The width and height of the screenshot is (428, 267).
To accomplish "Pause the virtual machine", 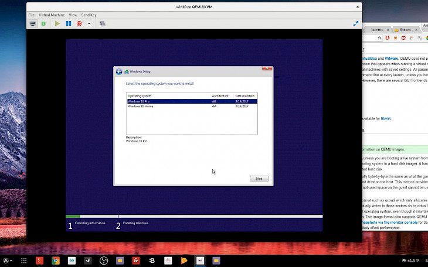I will (69, 24).
